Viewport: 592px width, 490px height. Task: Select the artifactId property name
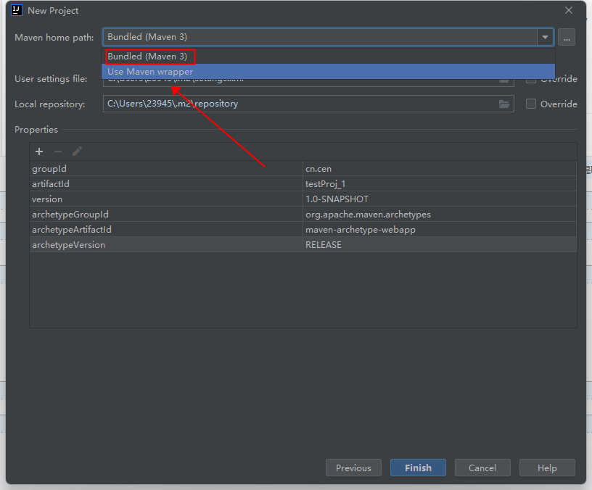tap(51, 184)
